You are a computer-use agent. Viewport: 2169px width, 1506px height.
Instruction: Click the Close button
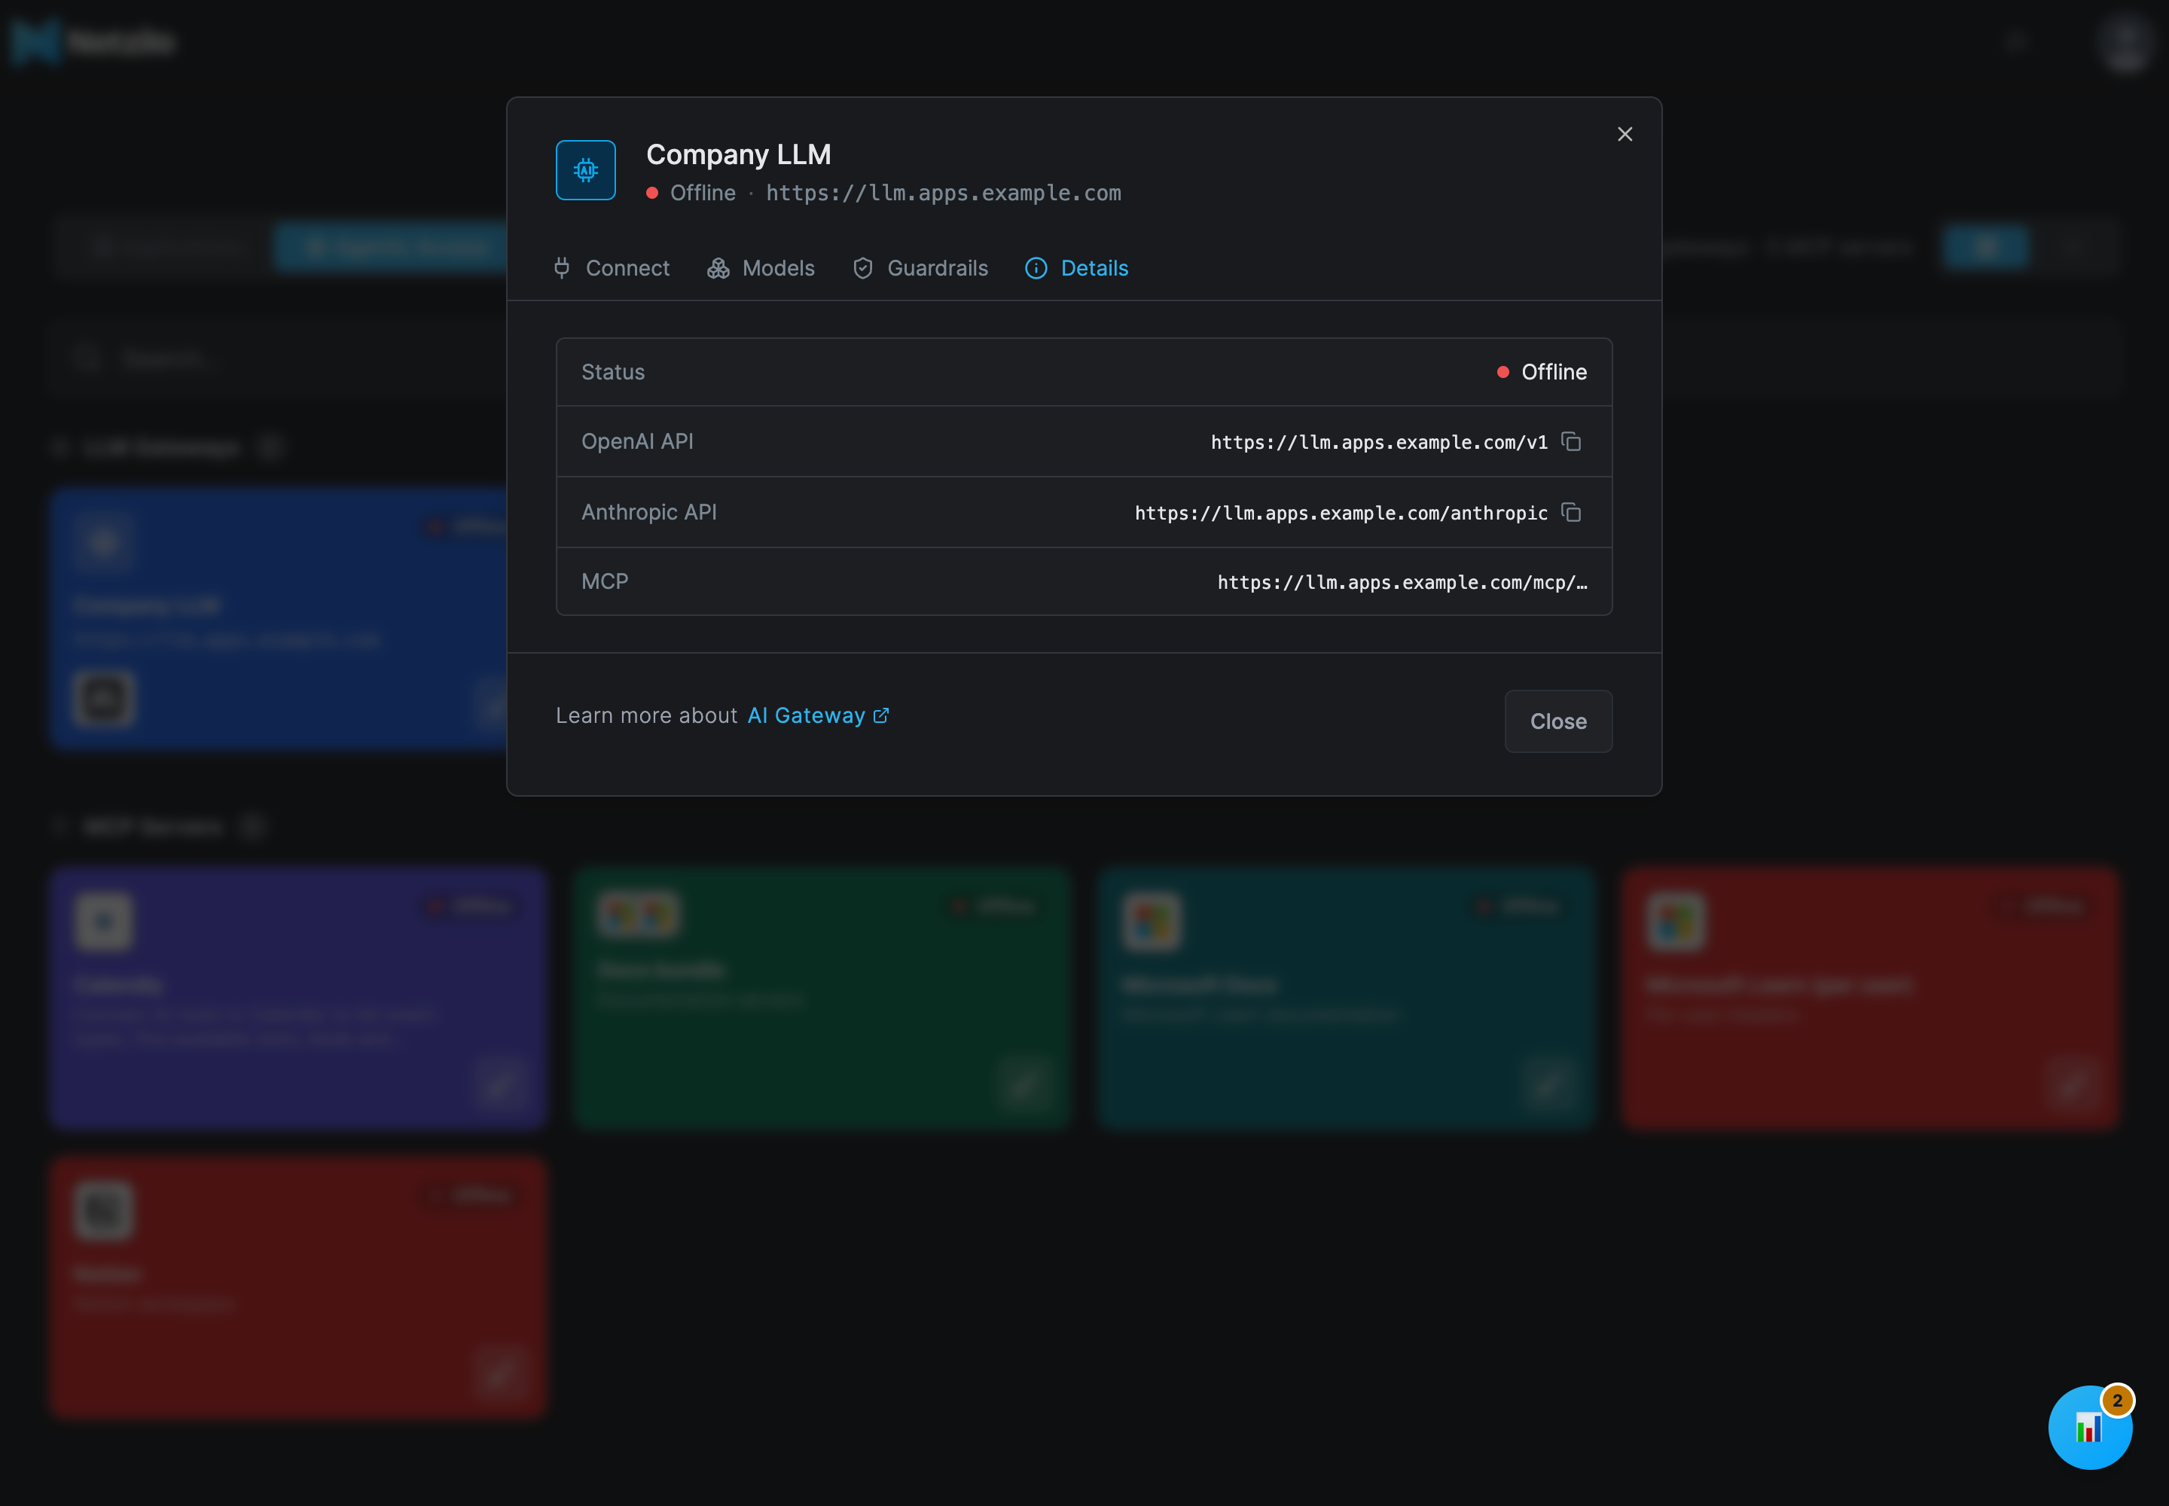pyautogui.click(x=1558, y=721)
